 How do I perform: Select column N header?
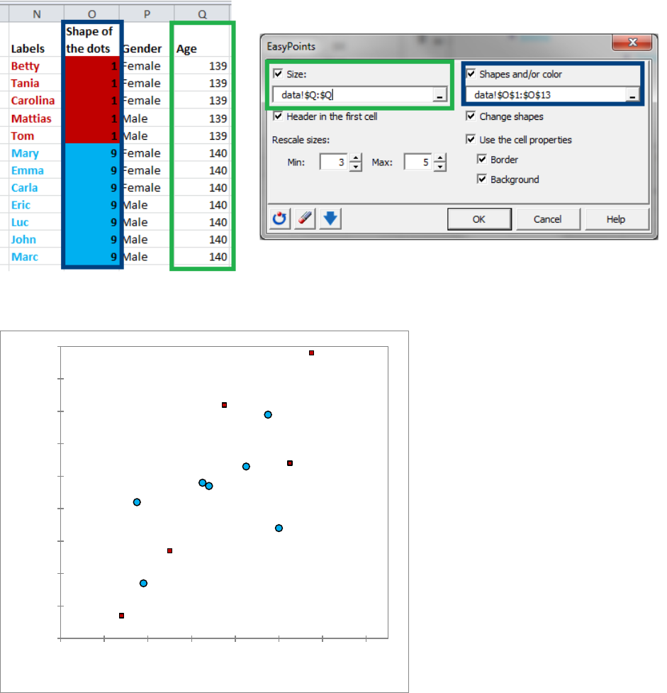point(37,14)
